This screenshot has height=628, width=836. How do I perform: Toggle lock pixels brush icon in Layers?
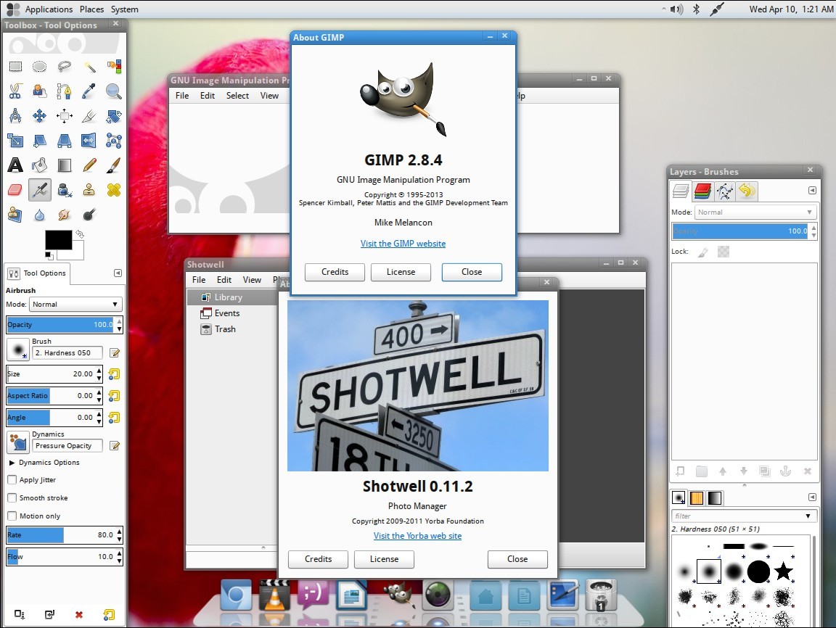coord(703,252)
